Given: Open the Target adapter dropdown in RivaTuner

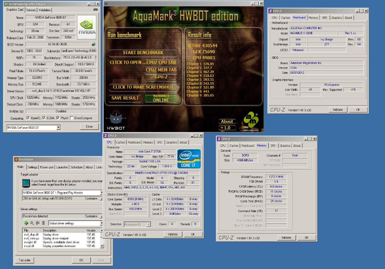Looking at the screenshot, I should coord(101,193).
